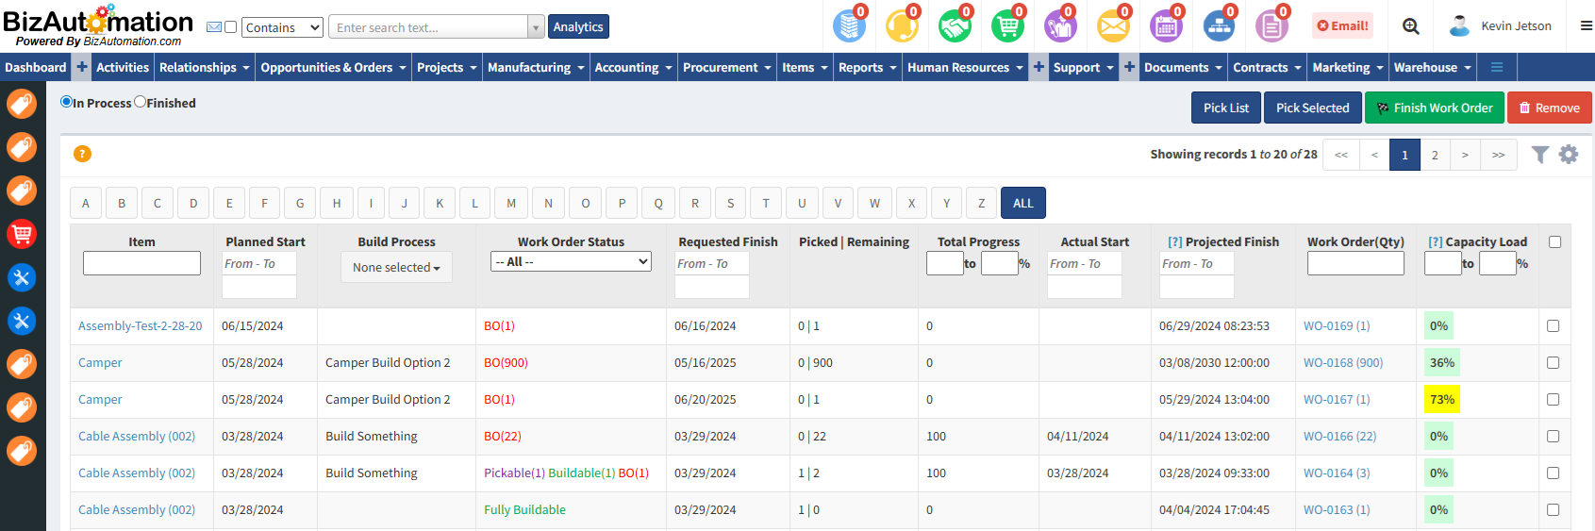The image size is (1595, 531).
Task: Open the hamburger menu beside Kevin Jetson
Action: pyautogui.click(x=1587, y=26)
